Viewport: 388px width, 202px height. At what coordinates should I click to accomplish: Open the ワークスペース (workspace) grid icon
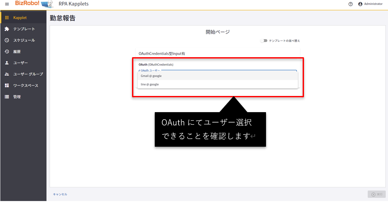pos(7,85)
